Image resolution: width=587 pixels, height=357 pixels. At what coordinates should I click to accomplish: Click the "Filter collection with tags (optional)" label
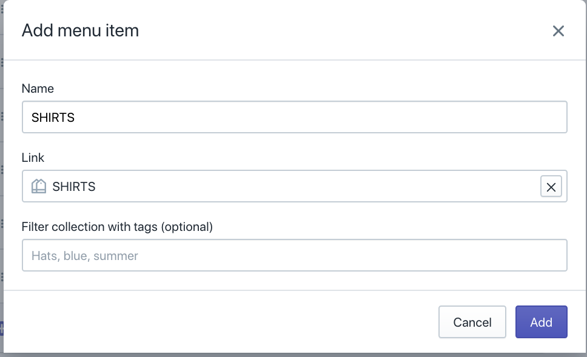pos(117,227)
